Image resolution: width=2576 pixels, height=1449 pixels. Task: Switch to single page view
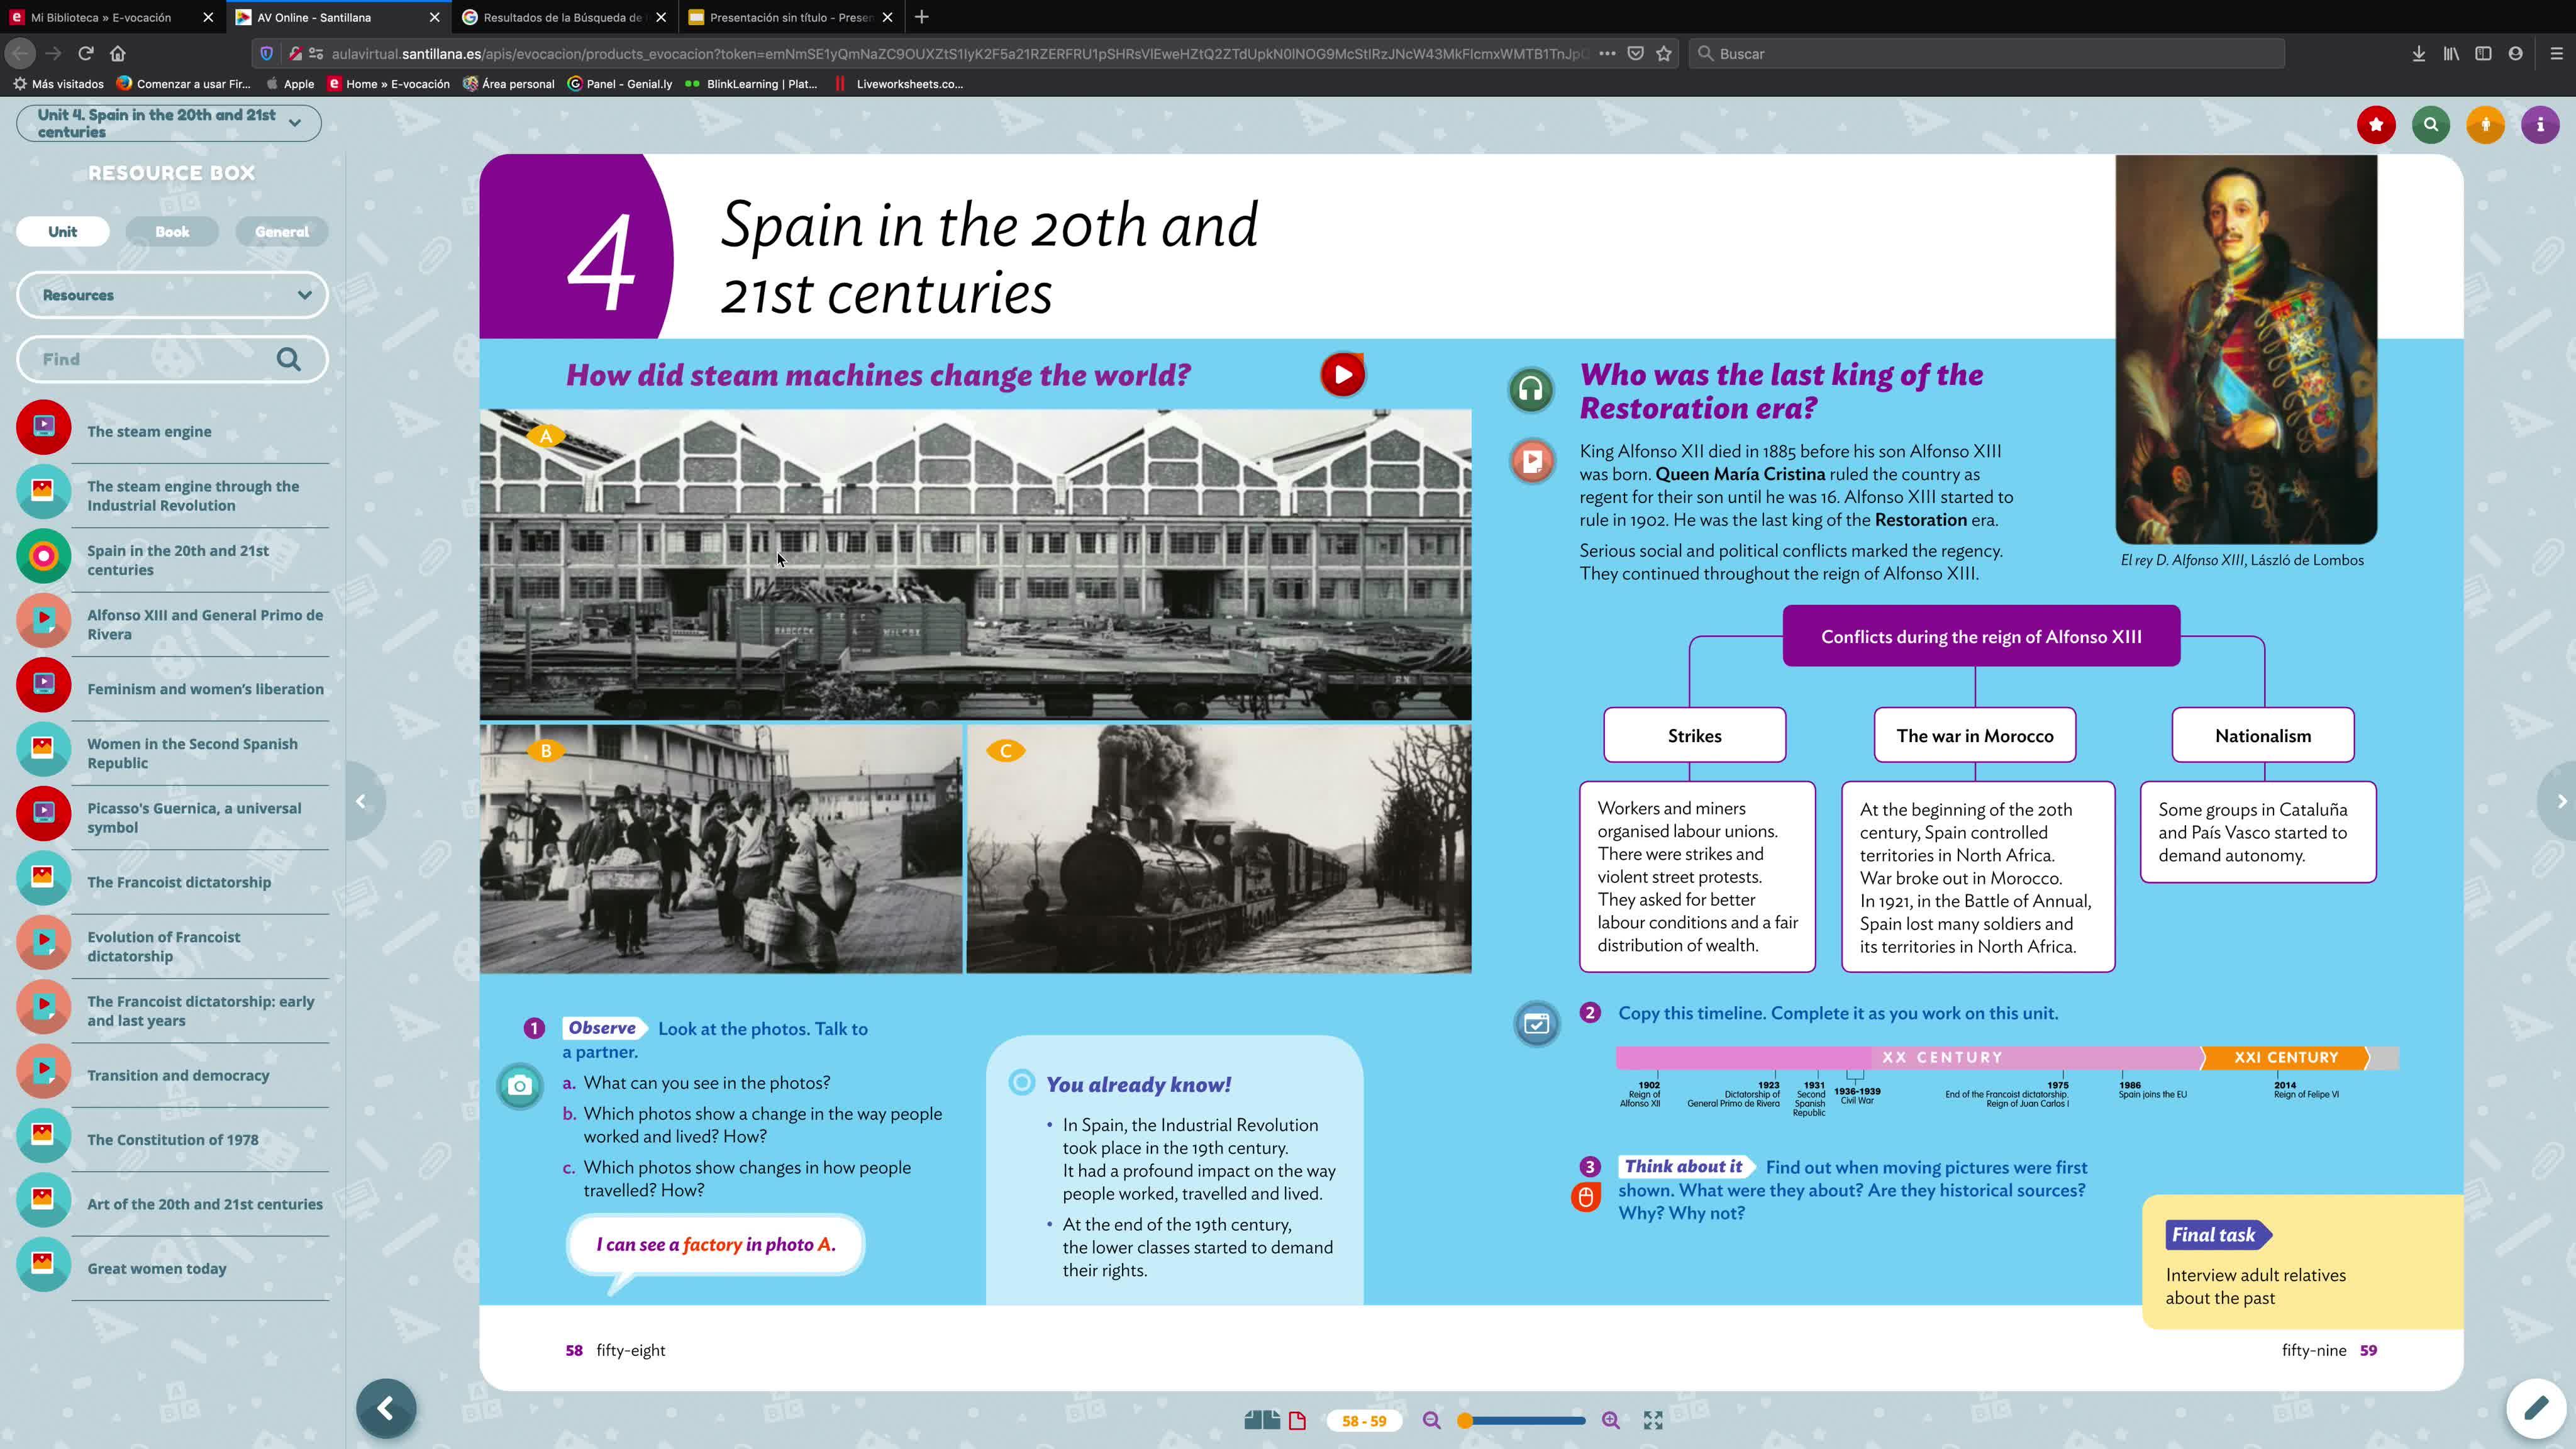(1298, 1421)
